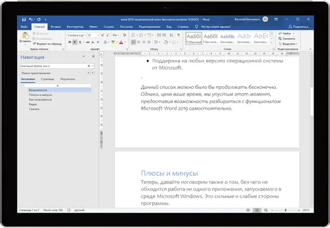Align text left
The width and height of the screenshot is (330, 228).
pyautogui.click(x=133, y=42)
